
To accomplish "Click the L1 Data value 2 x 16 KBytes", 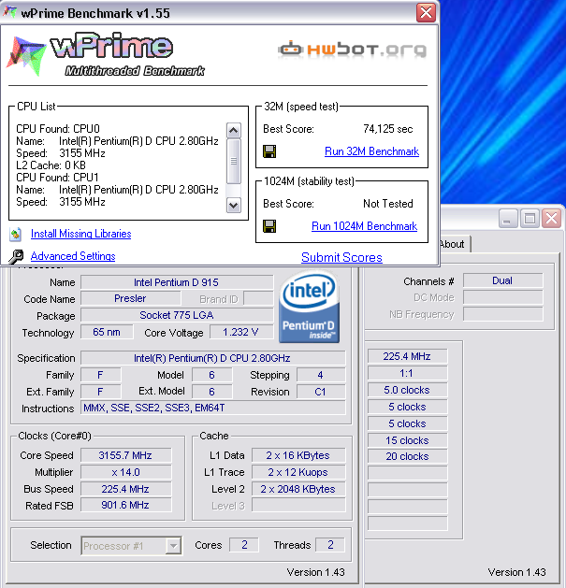I will 298,455.
